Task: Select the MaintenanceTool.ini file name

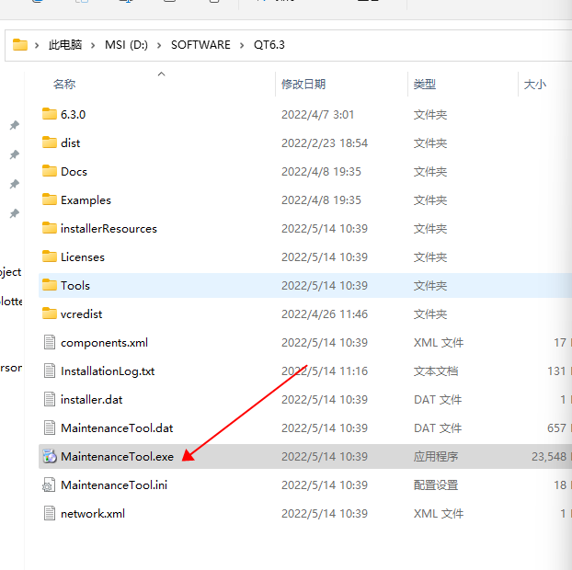Action: click(114, 485)
